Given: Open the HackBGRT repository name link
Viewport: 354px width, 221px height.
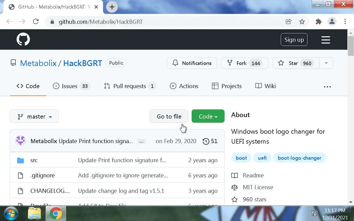Looking at the screenshot, I should 82,63.
